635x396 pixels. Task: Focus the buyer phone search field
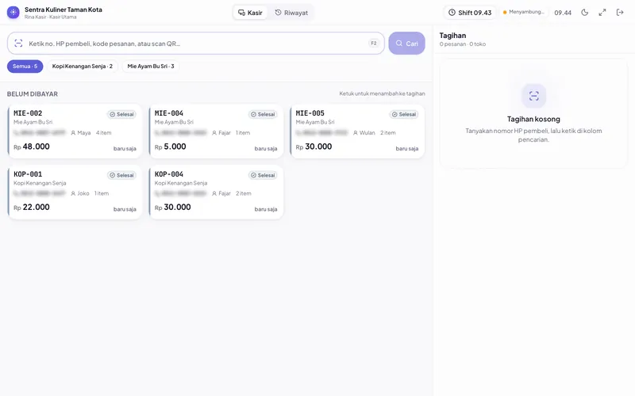coord(195,44)
